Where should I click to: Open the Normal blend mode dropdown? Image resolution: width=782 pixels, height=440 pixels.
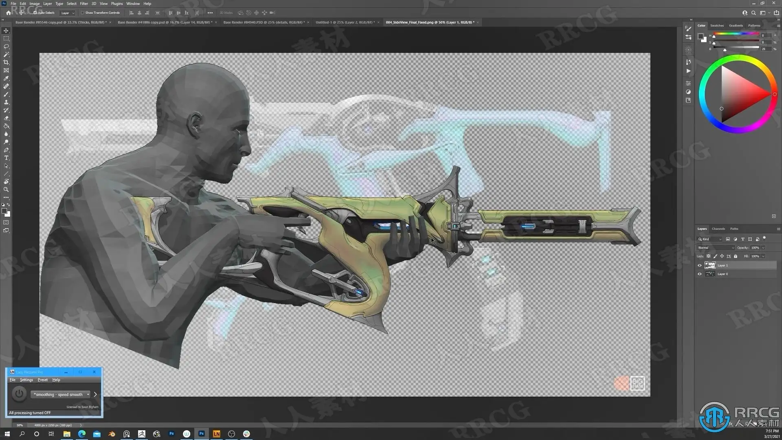click(x=716, y=248)
